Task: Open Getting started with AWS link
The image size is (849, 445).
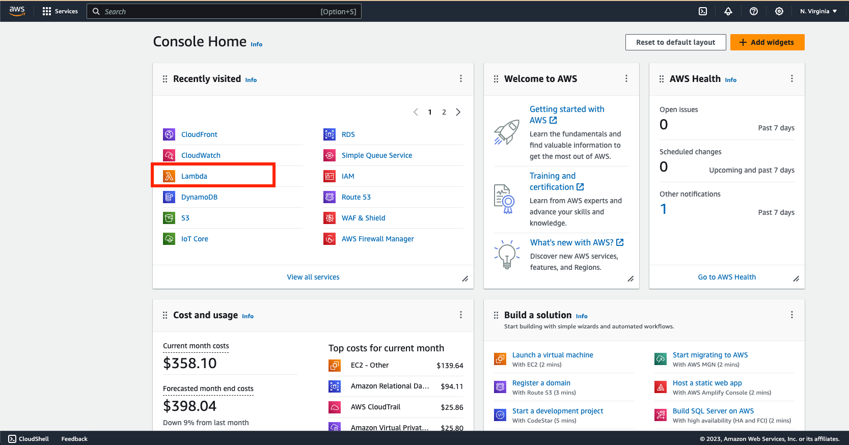Action: click(567, 115)
